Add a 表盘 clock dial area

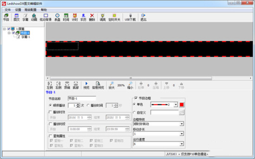coord(57,17)
